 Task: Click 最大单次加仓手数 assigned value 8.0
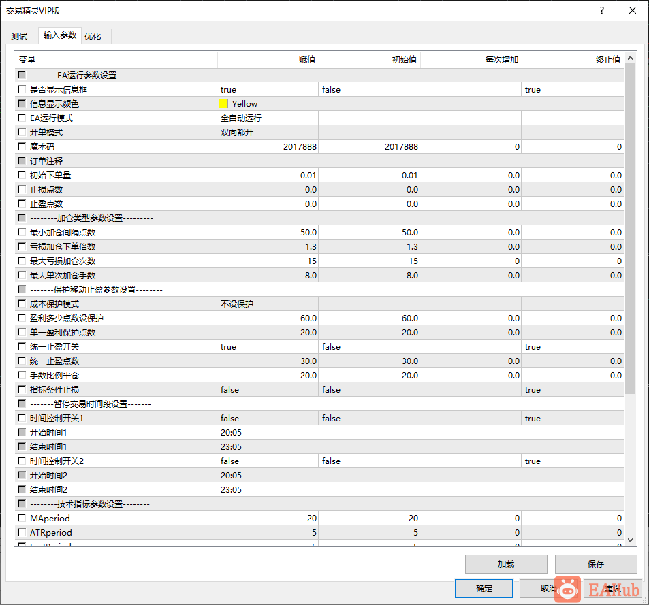click(268, 276)
